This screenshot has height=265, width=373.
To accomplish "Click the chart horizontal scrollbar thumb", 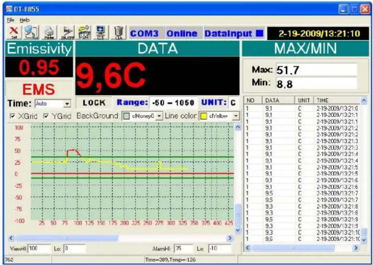I will click(x=66, y=238).
